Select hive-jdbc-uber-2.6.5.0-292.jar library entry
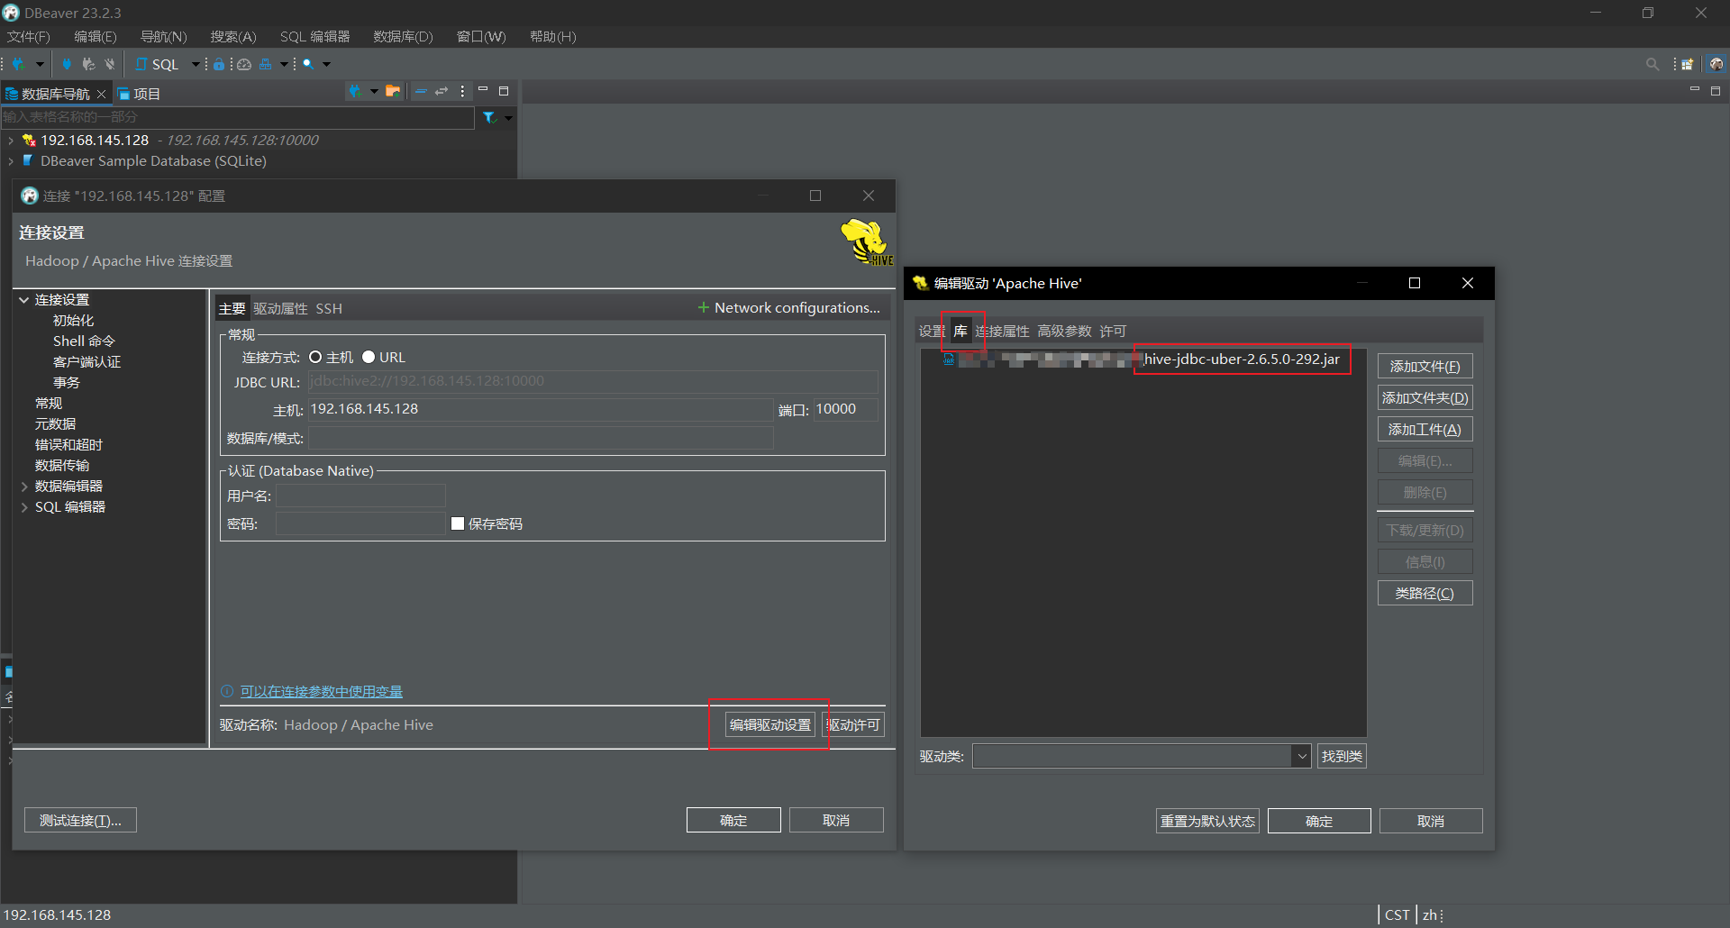The height and width of the screenshot is (928, 1730). (1241, 359)
